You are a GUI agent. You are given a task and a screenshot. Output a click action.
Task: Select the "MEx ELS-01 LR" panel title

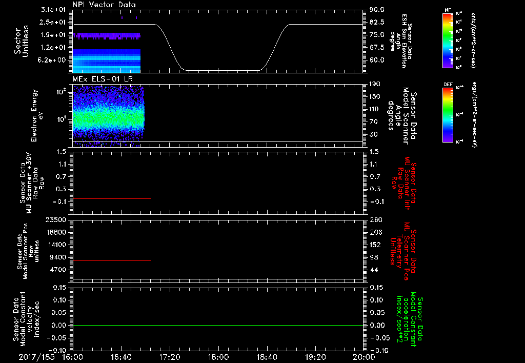(x=103, y=79)
